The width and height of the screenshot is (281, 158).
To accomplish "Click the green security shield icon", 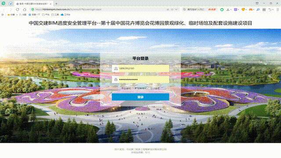I will tap(32, 10).
